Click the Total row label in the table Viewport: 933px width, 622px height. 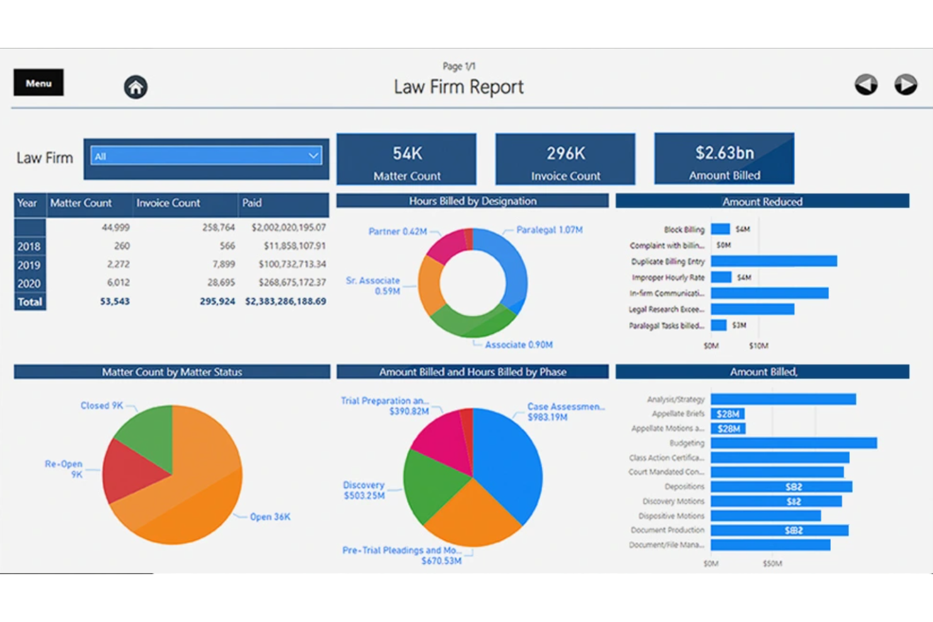coord(30,302)
